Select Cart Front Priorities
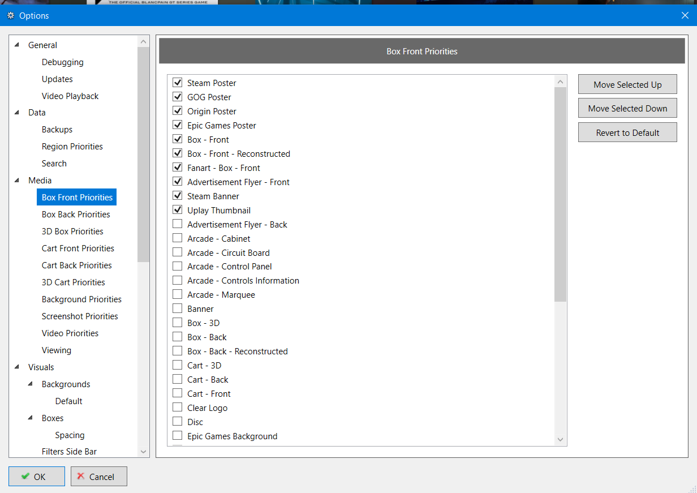 [x=78, y=248]
